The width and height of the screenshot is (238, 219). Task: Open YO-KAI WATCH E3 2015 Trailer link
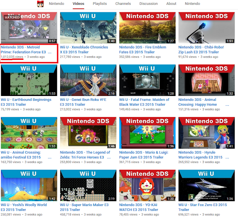pos(139,208)
